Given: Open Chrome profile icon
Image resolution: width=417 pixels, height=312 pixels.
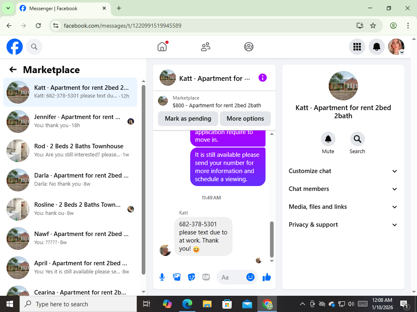Looking at the screenshot, I should [x=393, y=26].
